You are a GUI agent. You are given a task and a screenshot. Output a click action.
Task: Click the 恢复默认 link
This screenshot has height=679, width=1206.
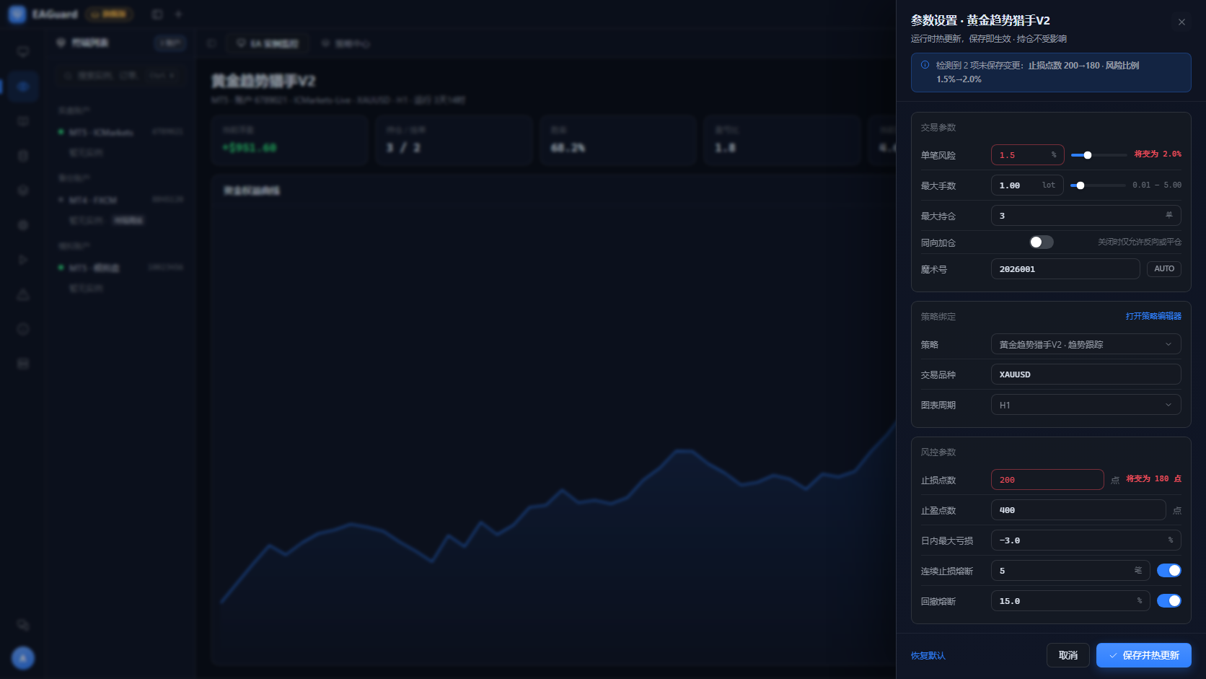[x=928, y=656]
